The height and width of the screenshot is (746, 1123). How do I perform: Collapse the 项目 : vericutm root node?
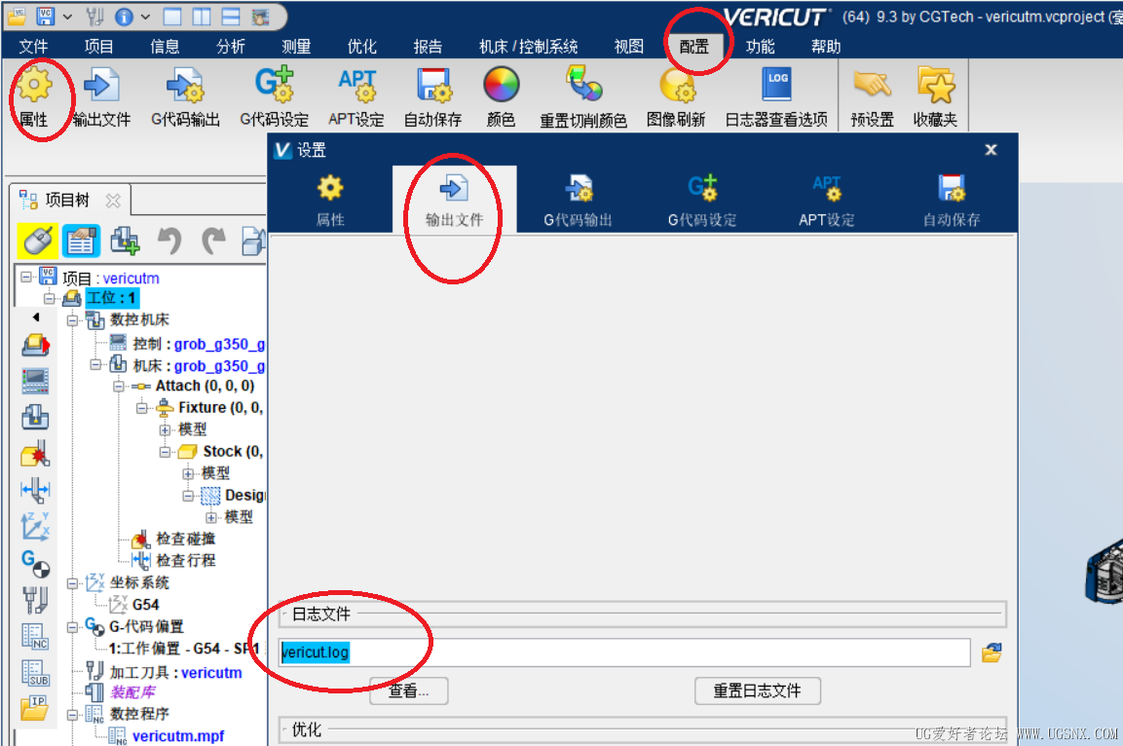point(26,277)
